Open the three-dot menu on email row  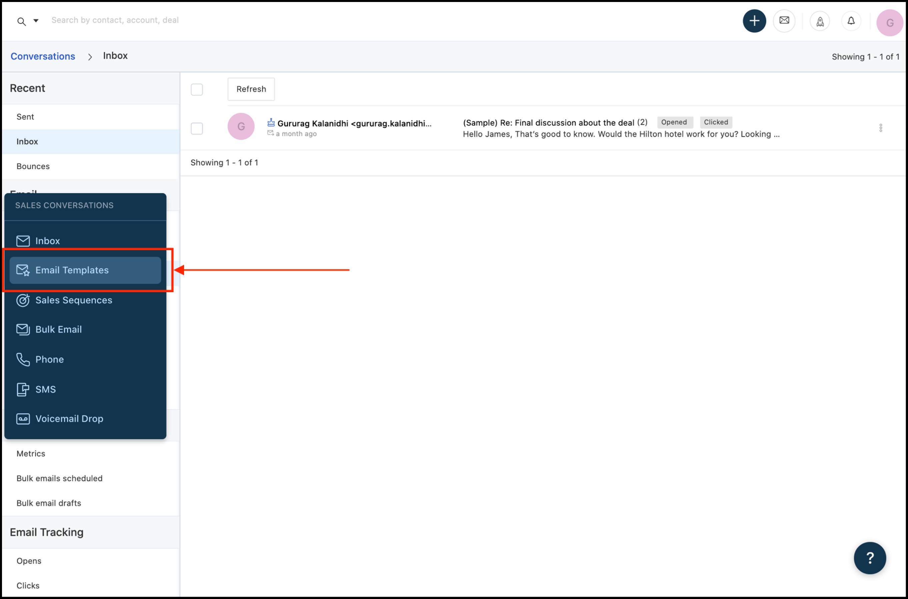[x=881, y=128]
